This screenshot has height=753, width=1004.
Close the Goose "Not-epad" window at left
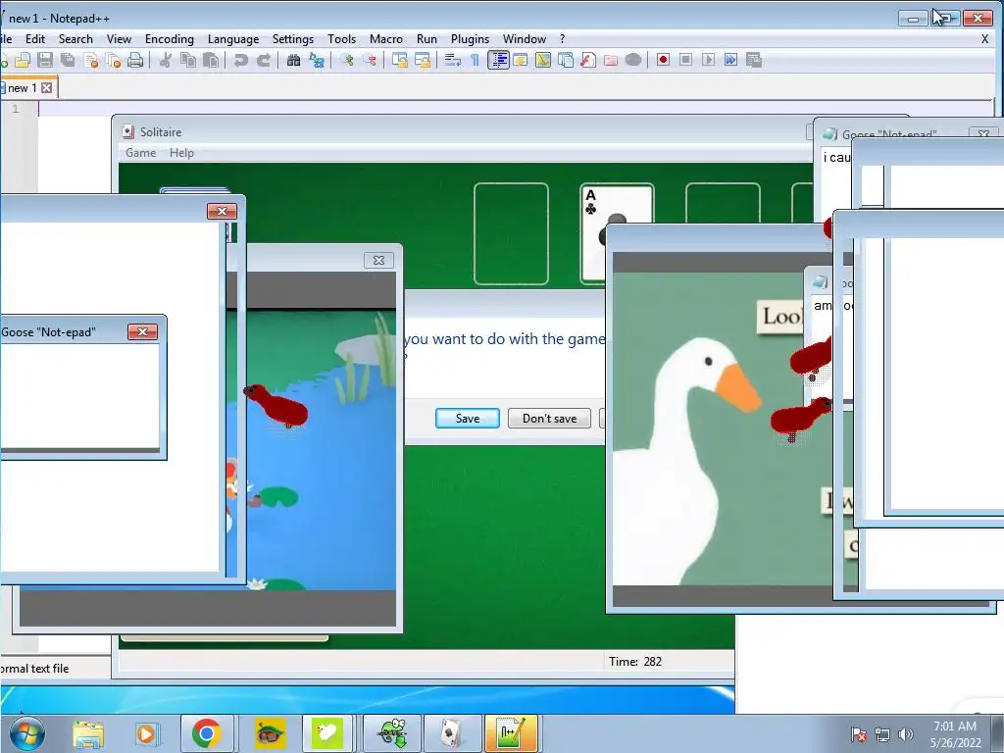[143, 331]
